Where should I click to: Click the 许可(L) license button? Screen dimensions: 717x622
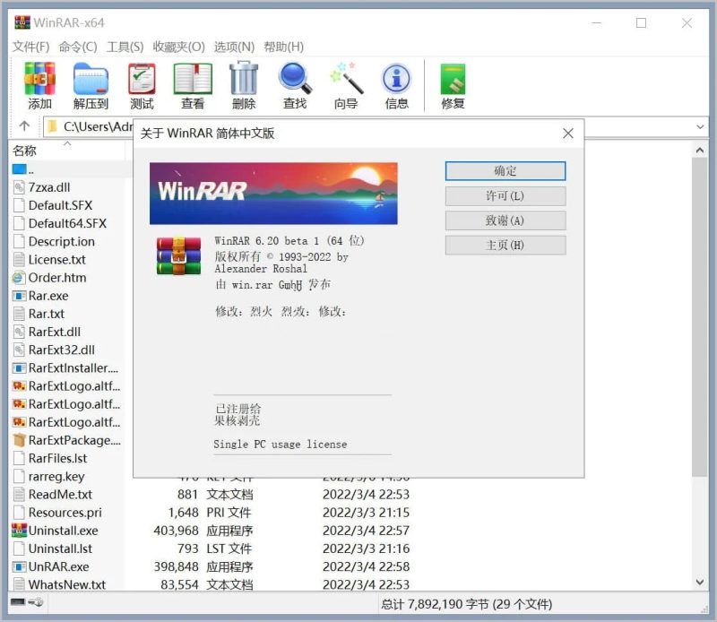point(505,195)
